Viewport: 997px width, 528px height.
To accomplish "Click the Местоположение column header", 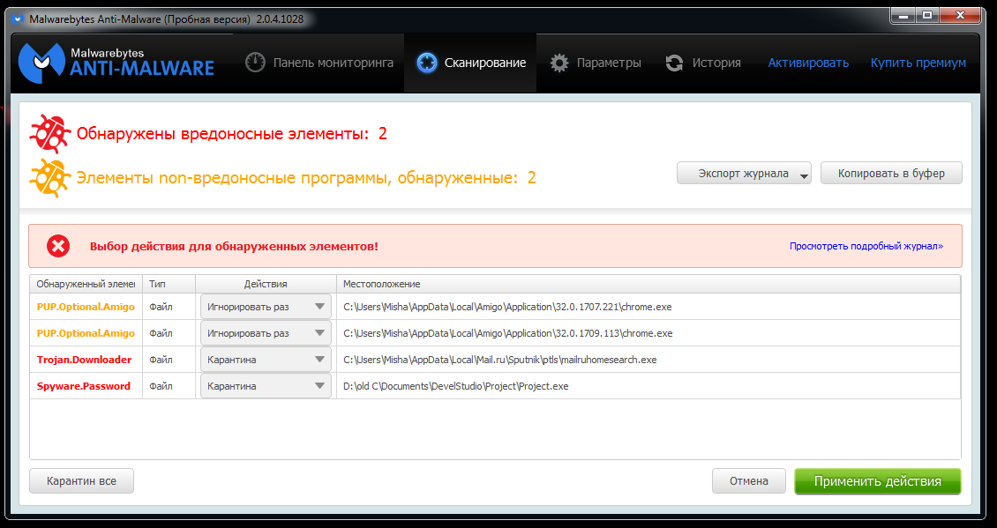I will point(381,284).
